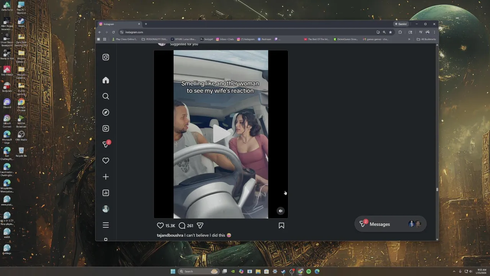Open the Explore compass icon
Image resolution: width=490 pixels, height=276 pixels.
pos(106,112)
